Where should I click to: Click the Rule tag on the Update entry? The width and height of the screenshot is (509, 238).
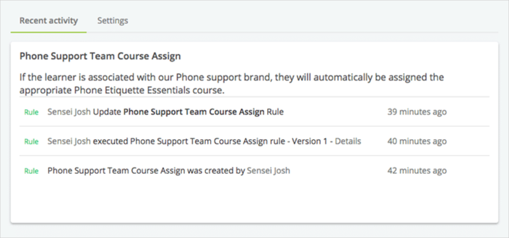pyautogui.click(x=31, y=112)
